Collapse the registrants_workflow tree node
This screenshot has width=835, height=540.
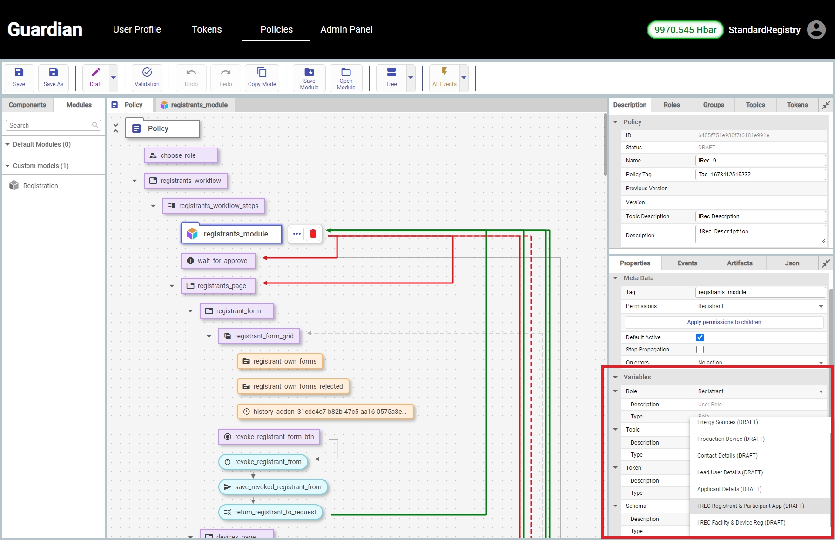(x=135, y=181)
